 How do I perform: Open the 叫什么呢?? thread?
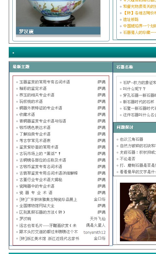pos(134,89)
